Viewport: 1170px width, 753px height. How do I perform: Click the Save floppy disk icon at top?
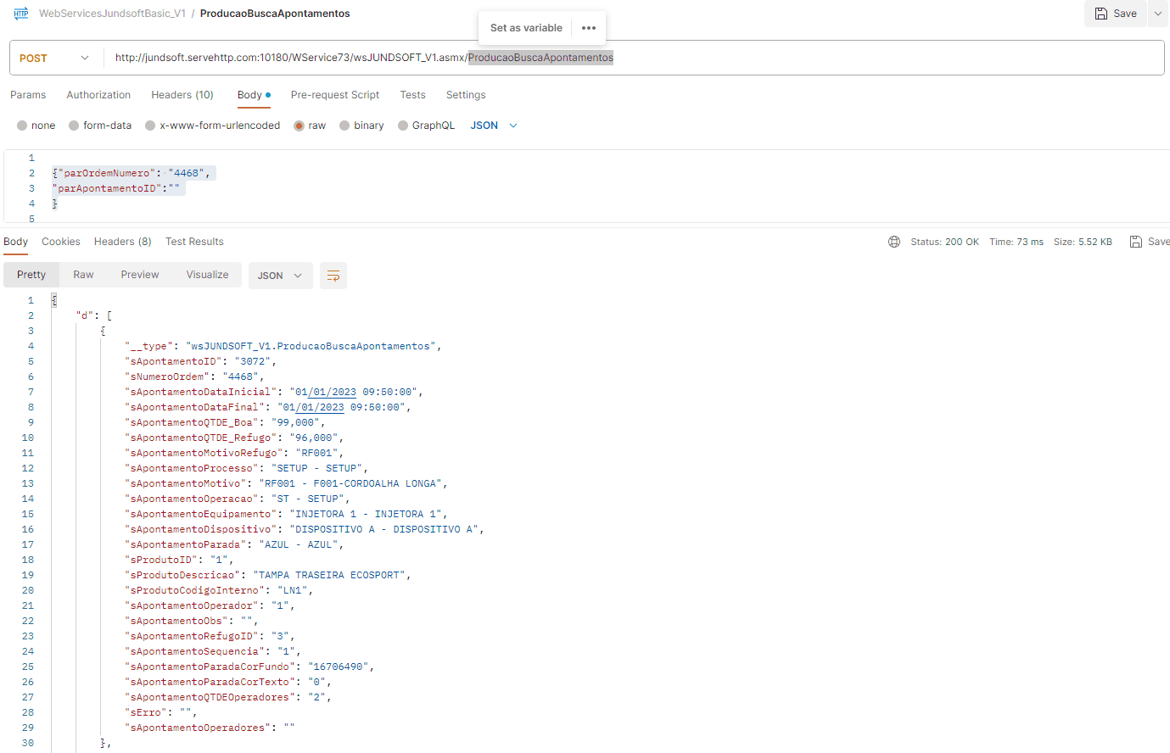1100,14
